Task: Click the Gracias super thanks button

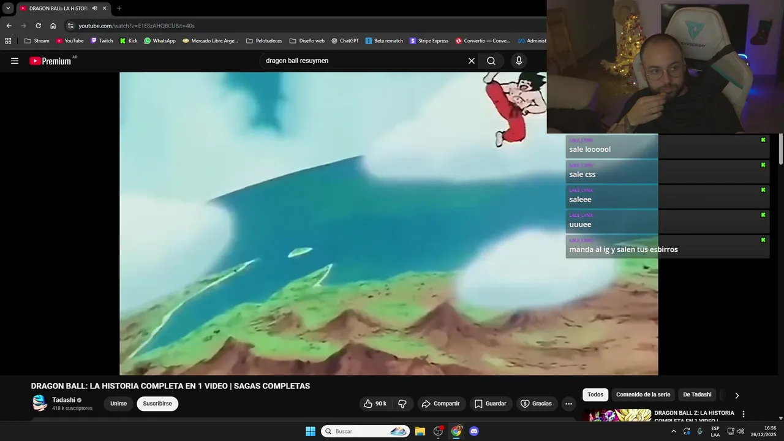Action: pos(536,404)
